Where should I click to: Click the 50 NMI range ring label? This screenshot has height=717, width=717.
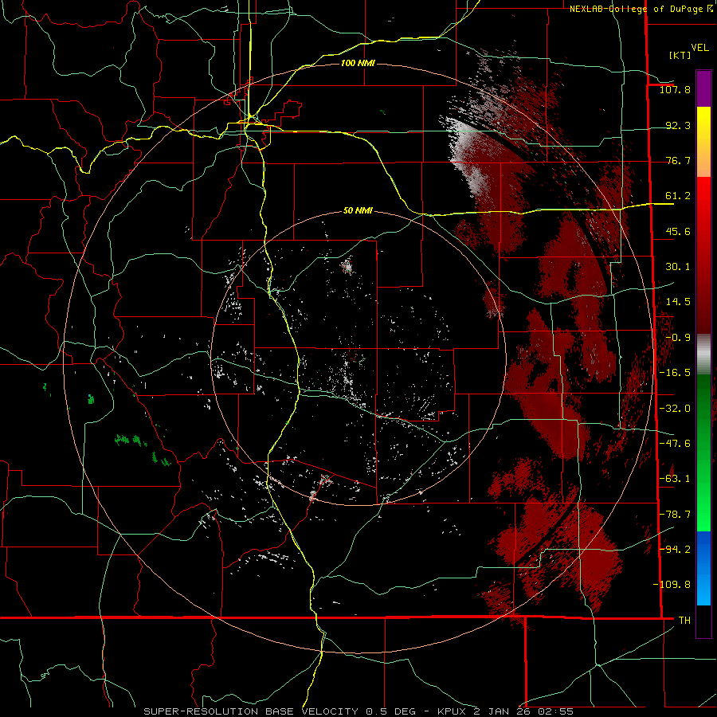[x=358, y=211]
